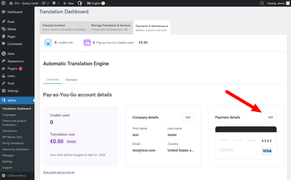
Task: Edit the Company details
Action: [x=188, y=117]
